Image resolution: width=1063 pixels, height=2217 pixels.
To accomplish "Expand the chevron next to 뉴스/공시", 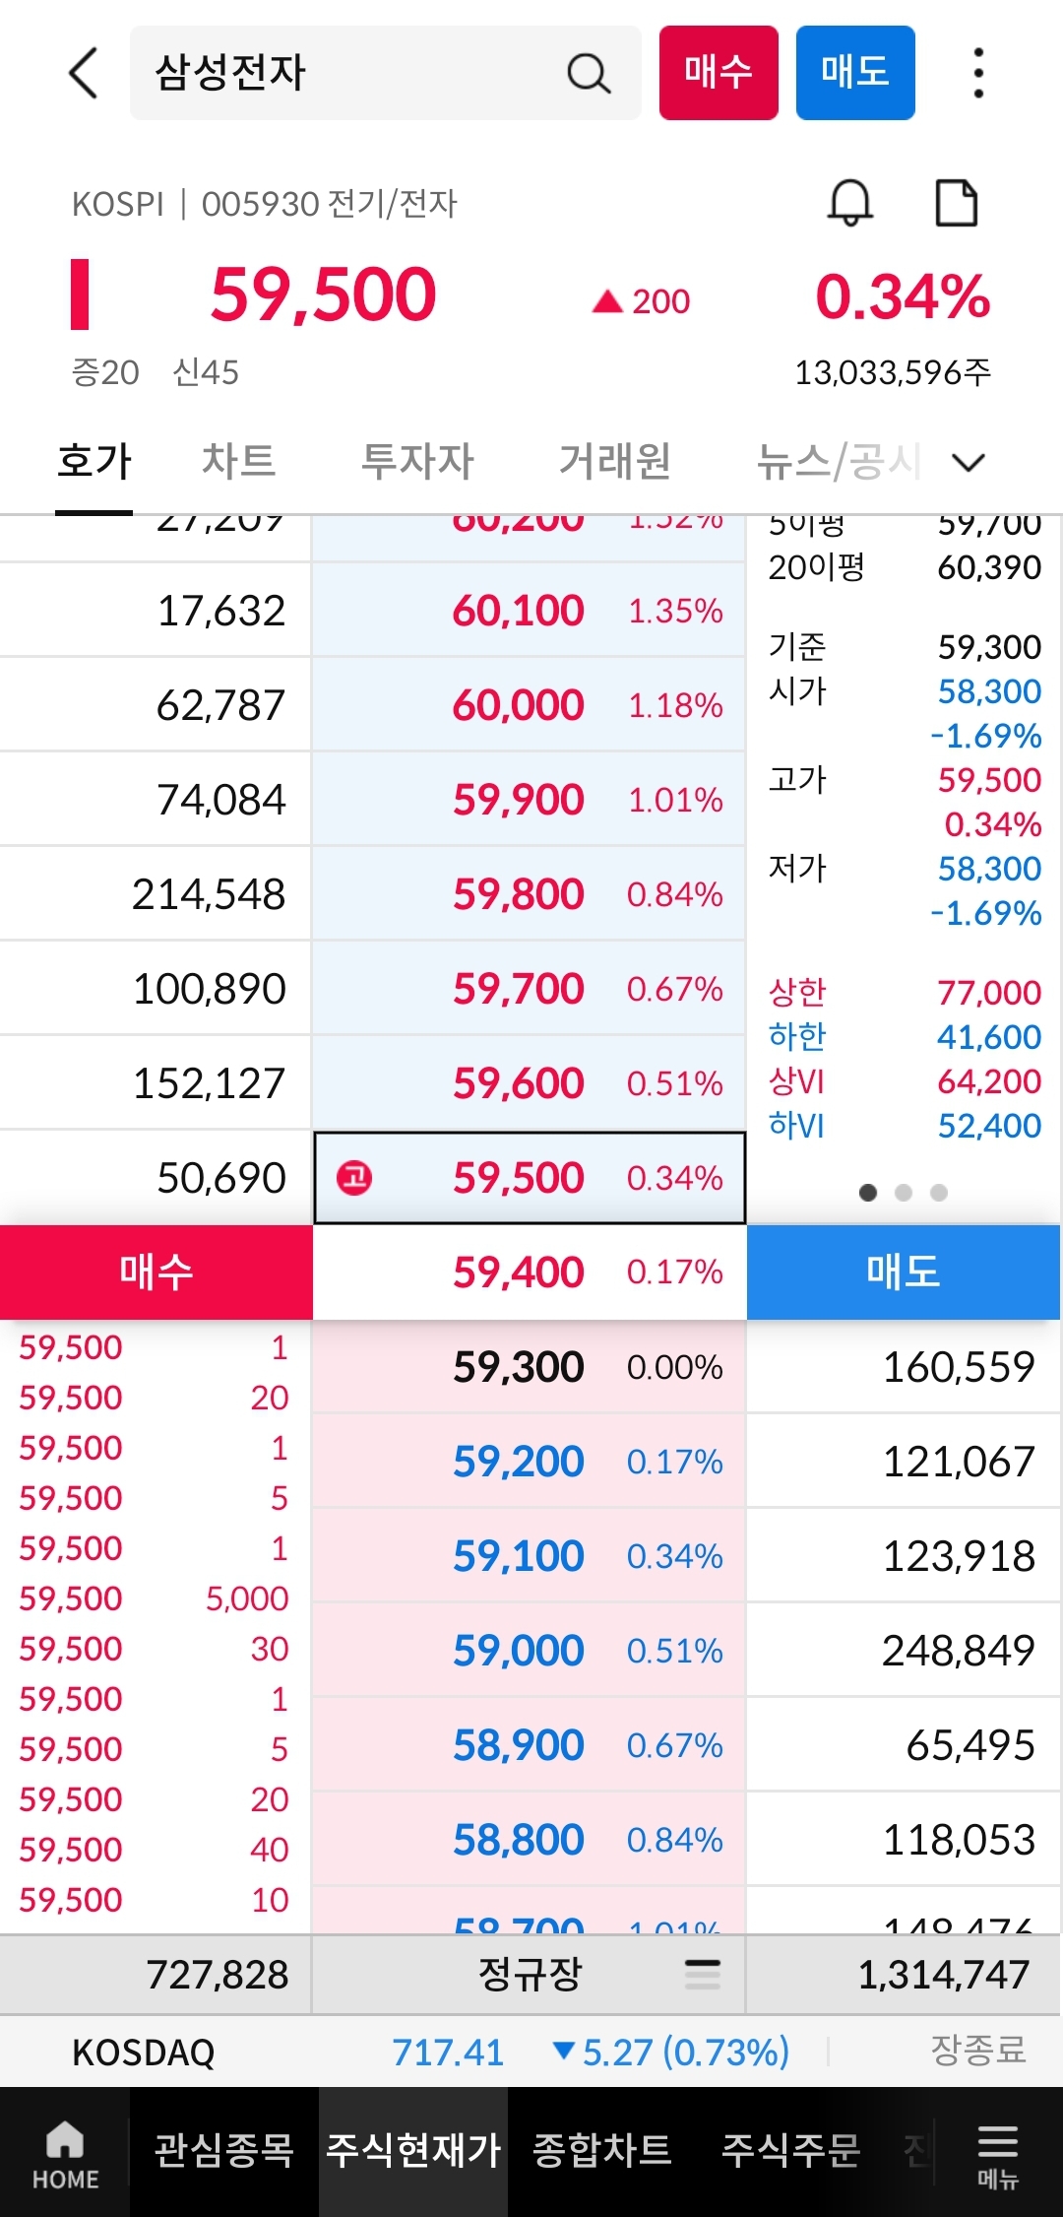I will coord(969,461).
